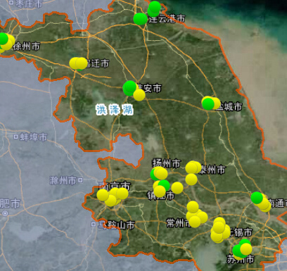Click the lone yellow marker below 泰州市

[x=191, y=179]
